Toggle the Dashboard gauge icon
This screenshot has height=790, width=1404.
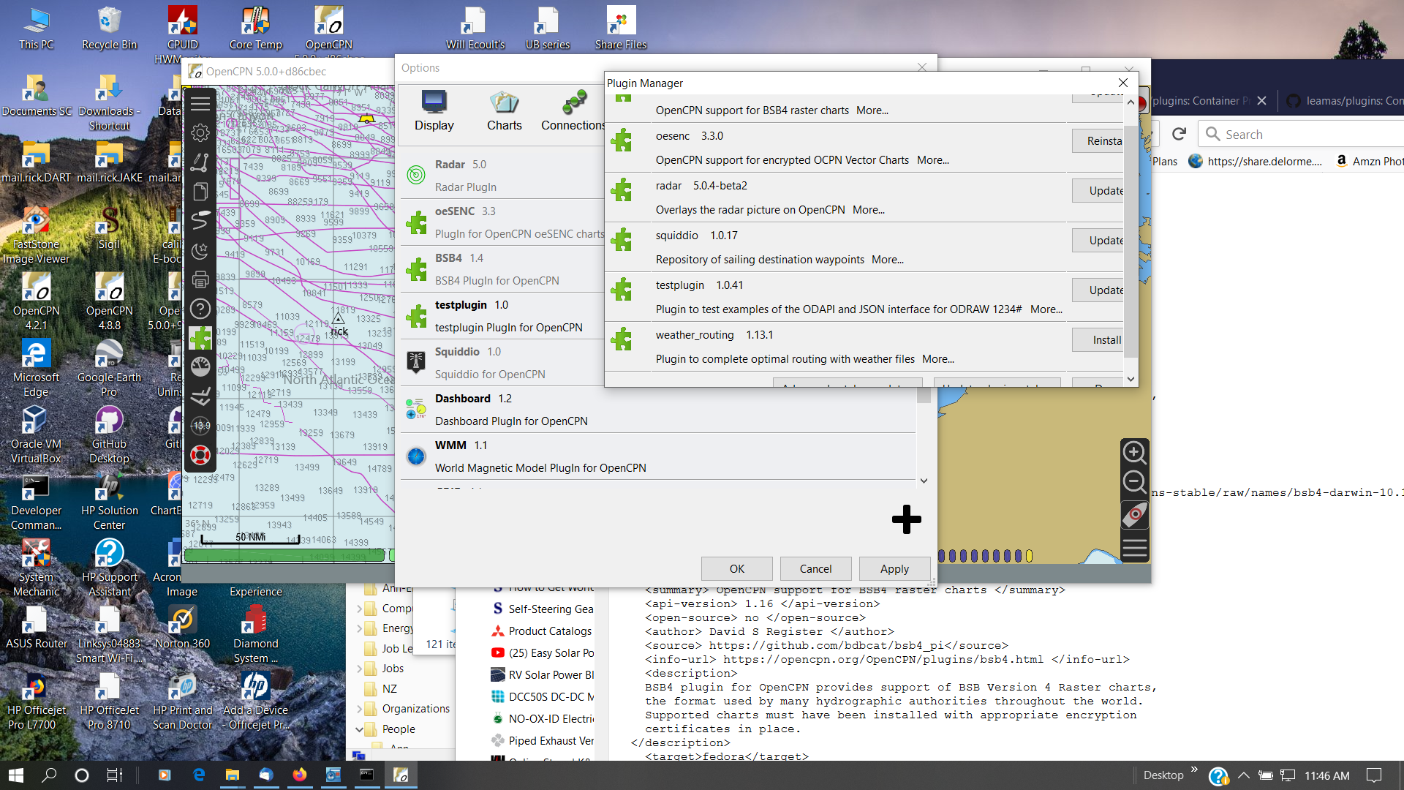pos(200,366)
